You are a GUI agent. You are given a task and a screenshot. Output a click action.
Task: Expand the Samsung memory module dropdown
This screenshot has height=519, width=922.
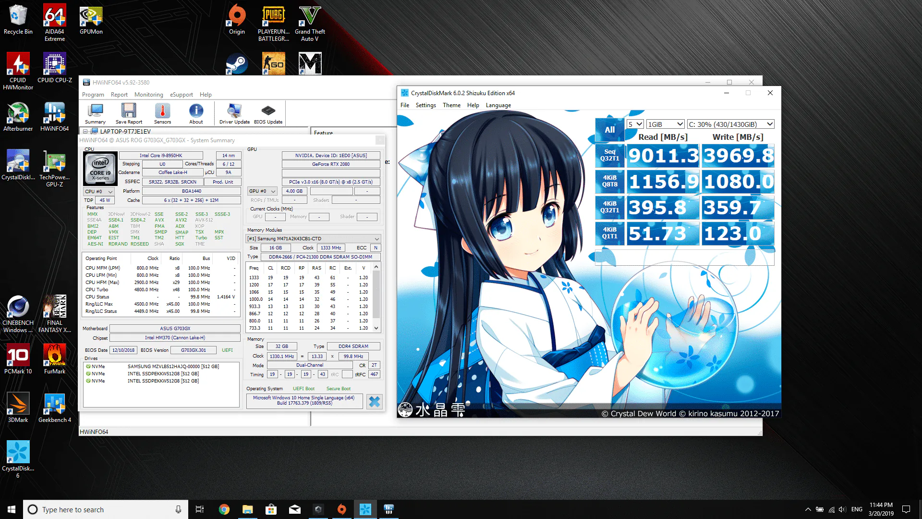pos(314,238)
